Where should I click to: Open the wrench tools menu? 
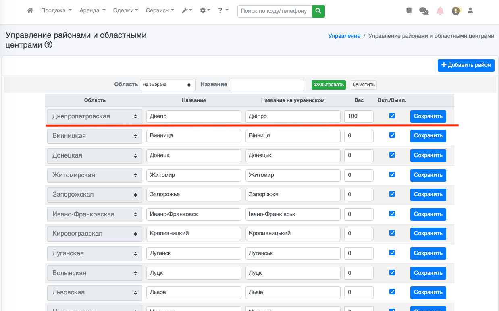[187, 11]
